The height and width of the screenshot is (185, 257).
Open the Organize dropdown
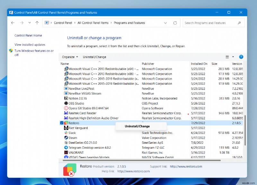tap(70, 57)
